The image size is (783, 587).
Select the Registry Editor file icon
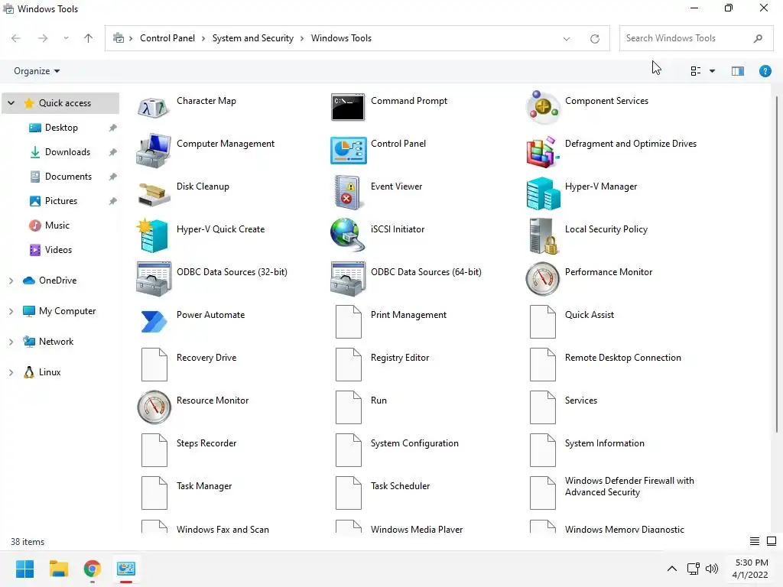[348, 365]
